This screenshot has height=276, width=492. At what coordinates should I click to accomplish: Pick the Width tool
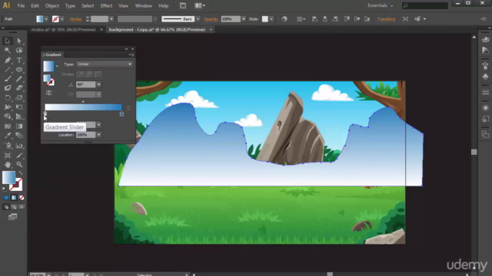(x=8, y=107)
